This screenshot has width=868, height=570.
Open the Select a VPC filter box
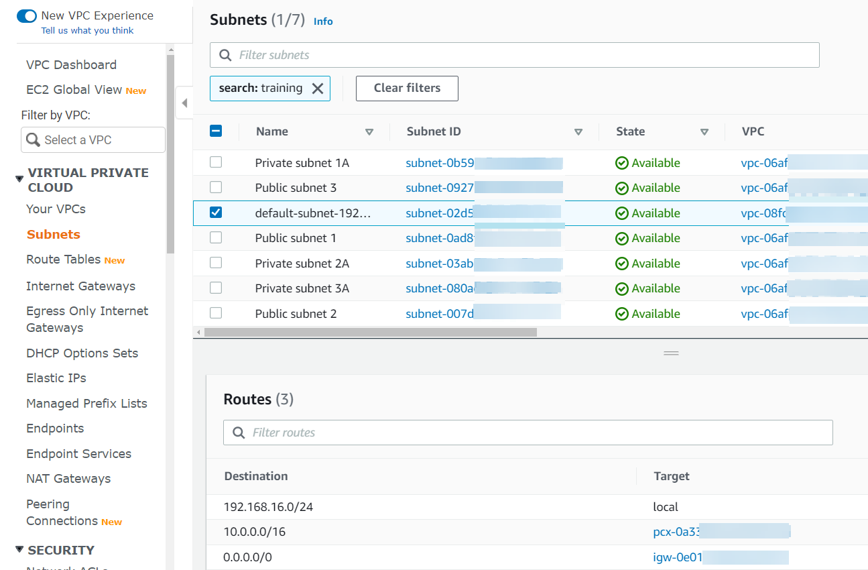(93, 140)
